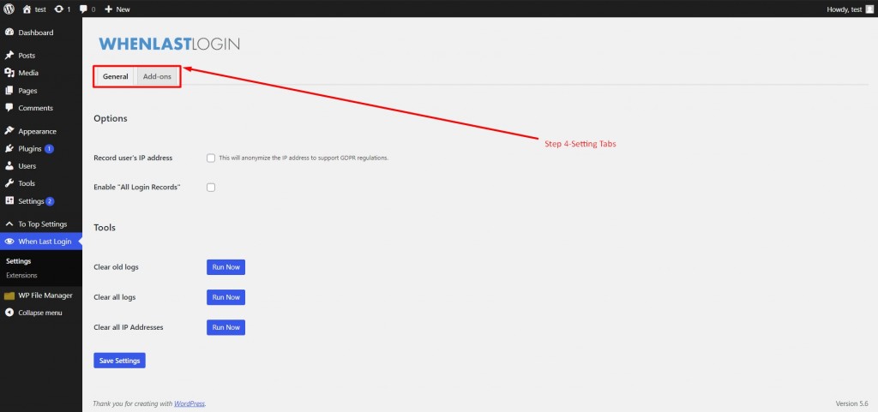Click the Users person icon
This screenshot has width=878, height=412.
click(9, 166)
